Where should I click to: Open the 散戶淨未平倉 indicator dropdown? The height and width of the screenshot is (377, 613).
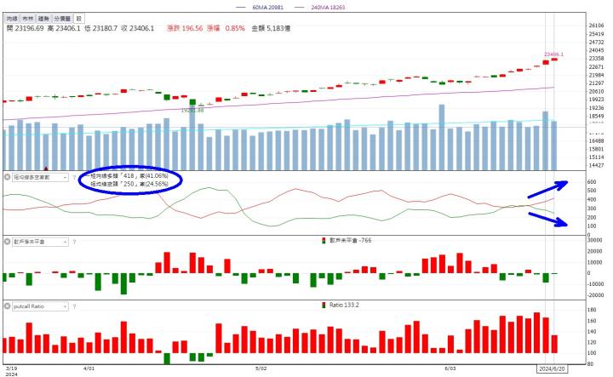point(40,242)
